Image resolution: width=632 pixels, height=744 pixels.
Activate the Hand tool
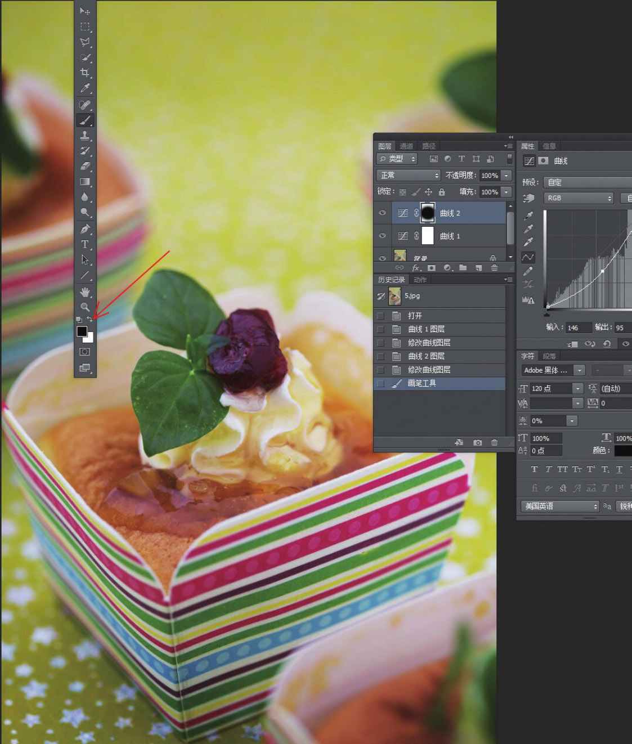[x=85, y=292]
